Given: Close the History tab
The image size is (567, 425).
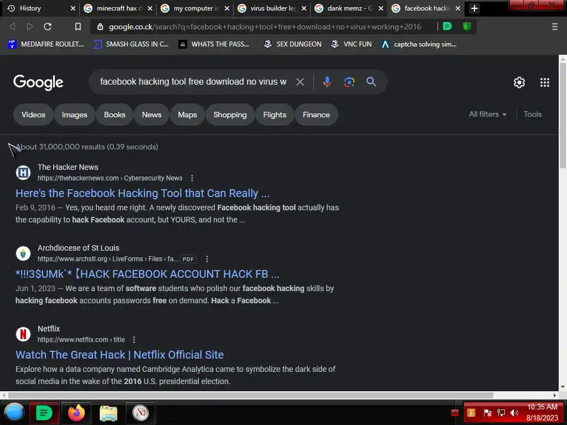Looking at the screenshot, I should click(x=73, y=8).
